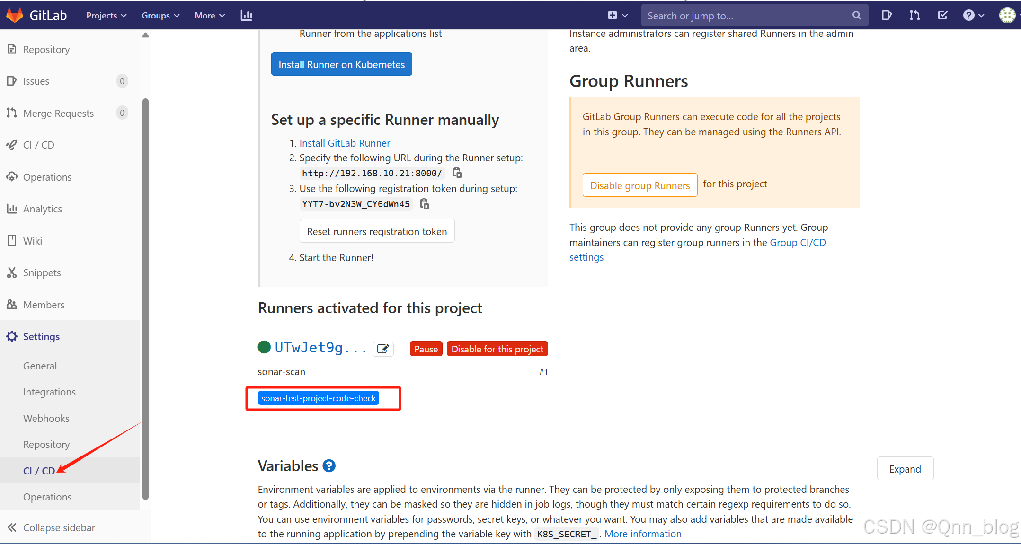Open the Variables help question mark
This screenshot has width=1021, height=544.
click(x=328, y=466)
